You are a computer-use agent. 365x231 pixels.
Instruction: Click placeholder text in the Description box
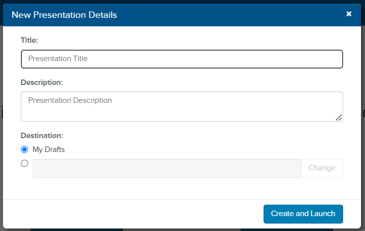(x=70, y=100)
